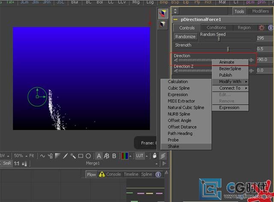Click Animate in context menu
The width and height of the screenshot is (274, 202).
230,62
